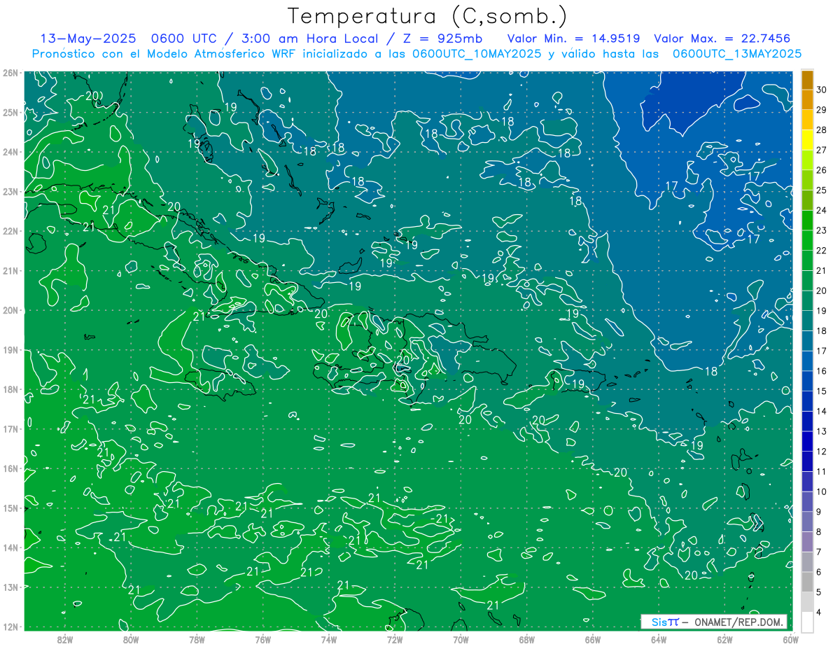This screenshot has width=840, height=649.
Task: Click the 76W longitude axis label
Action: click(262, 639)
